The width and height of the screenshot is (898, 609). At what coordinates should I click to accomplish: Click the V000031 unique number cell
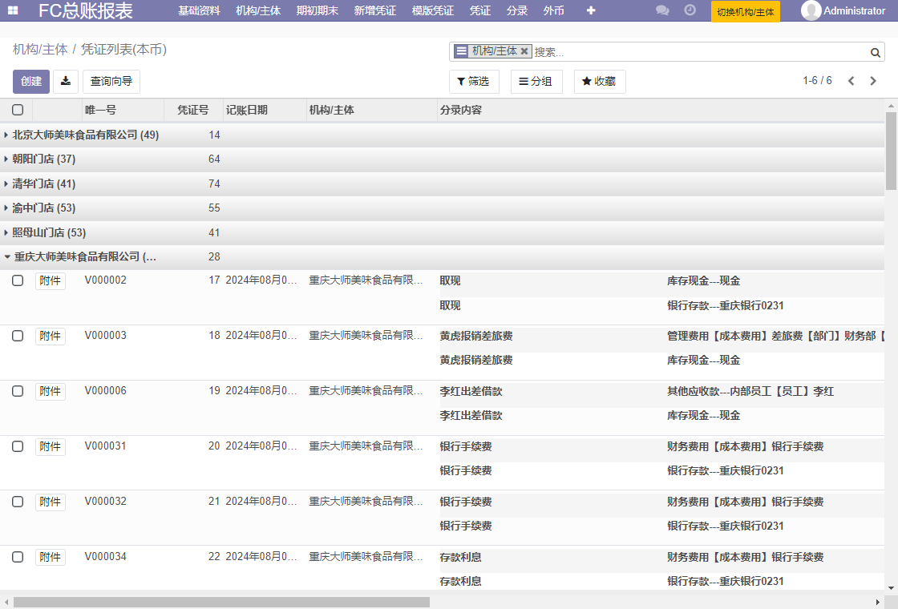click(x=105, y=446)
